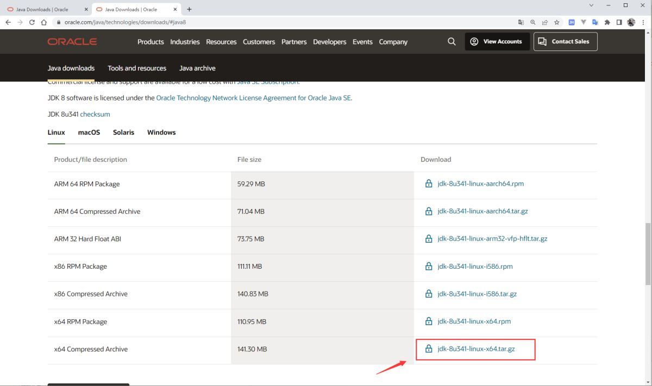The height and width of the screenshot is (386, 652).
Task: Click the page vertical scrollbar thumb
Action: [648, 254]
